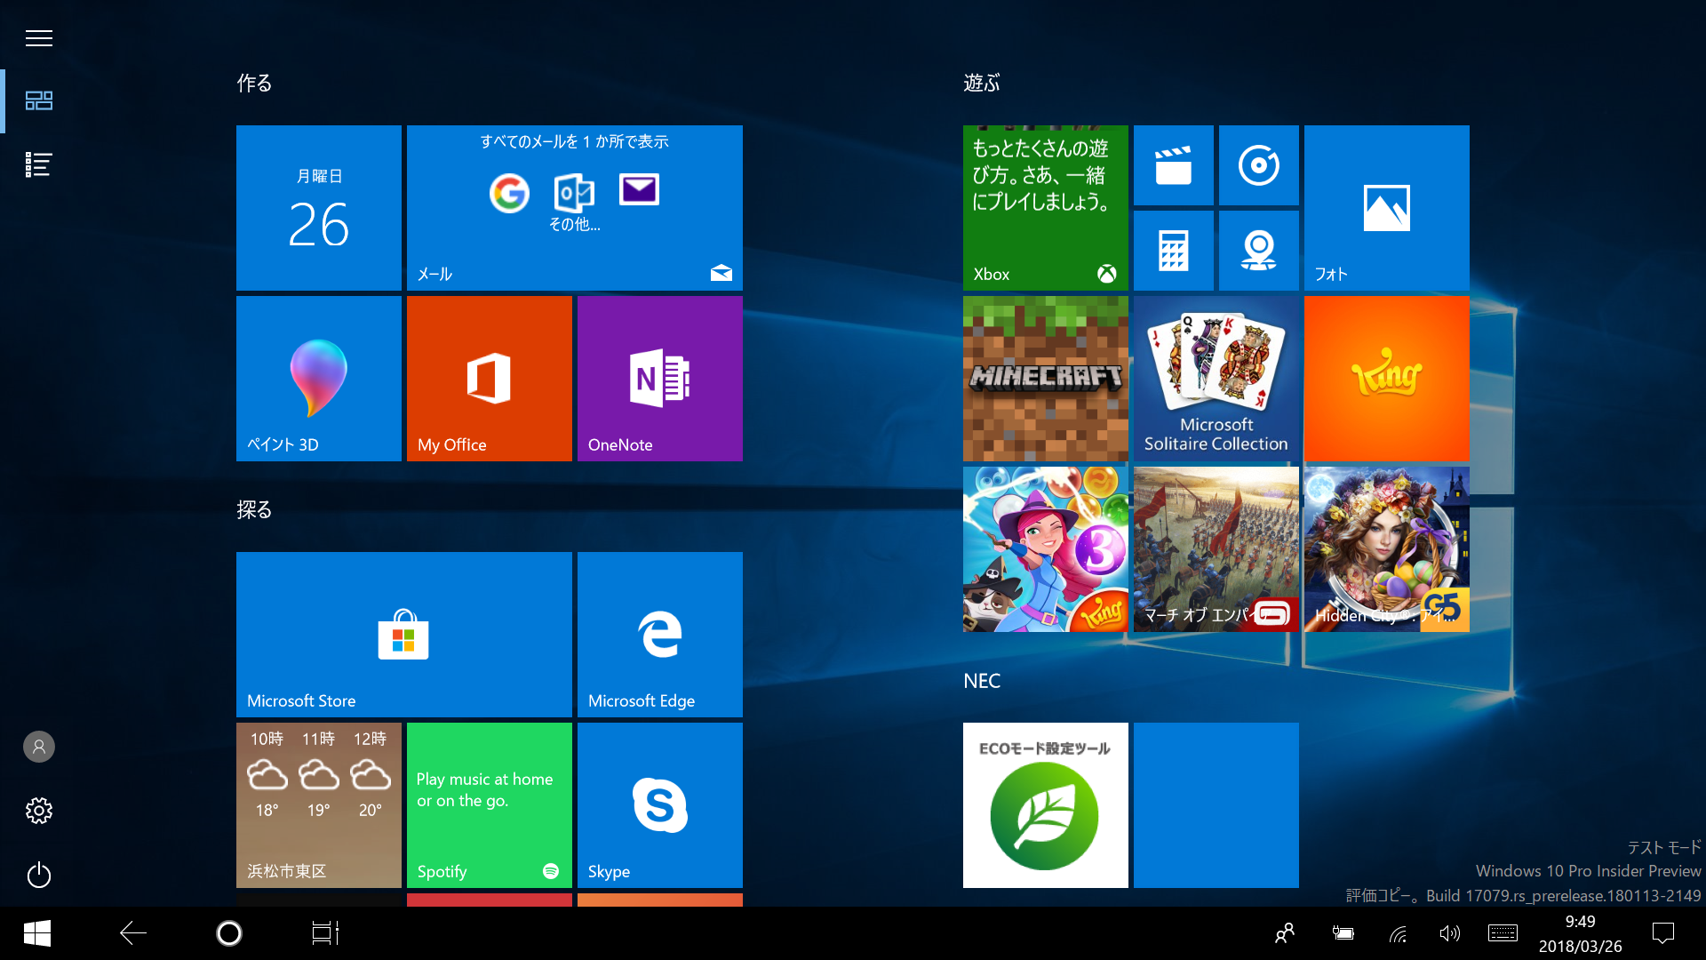
Task: Open Spotify tile
Action: pyautogui.click(x=490, y=805)
